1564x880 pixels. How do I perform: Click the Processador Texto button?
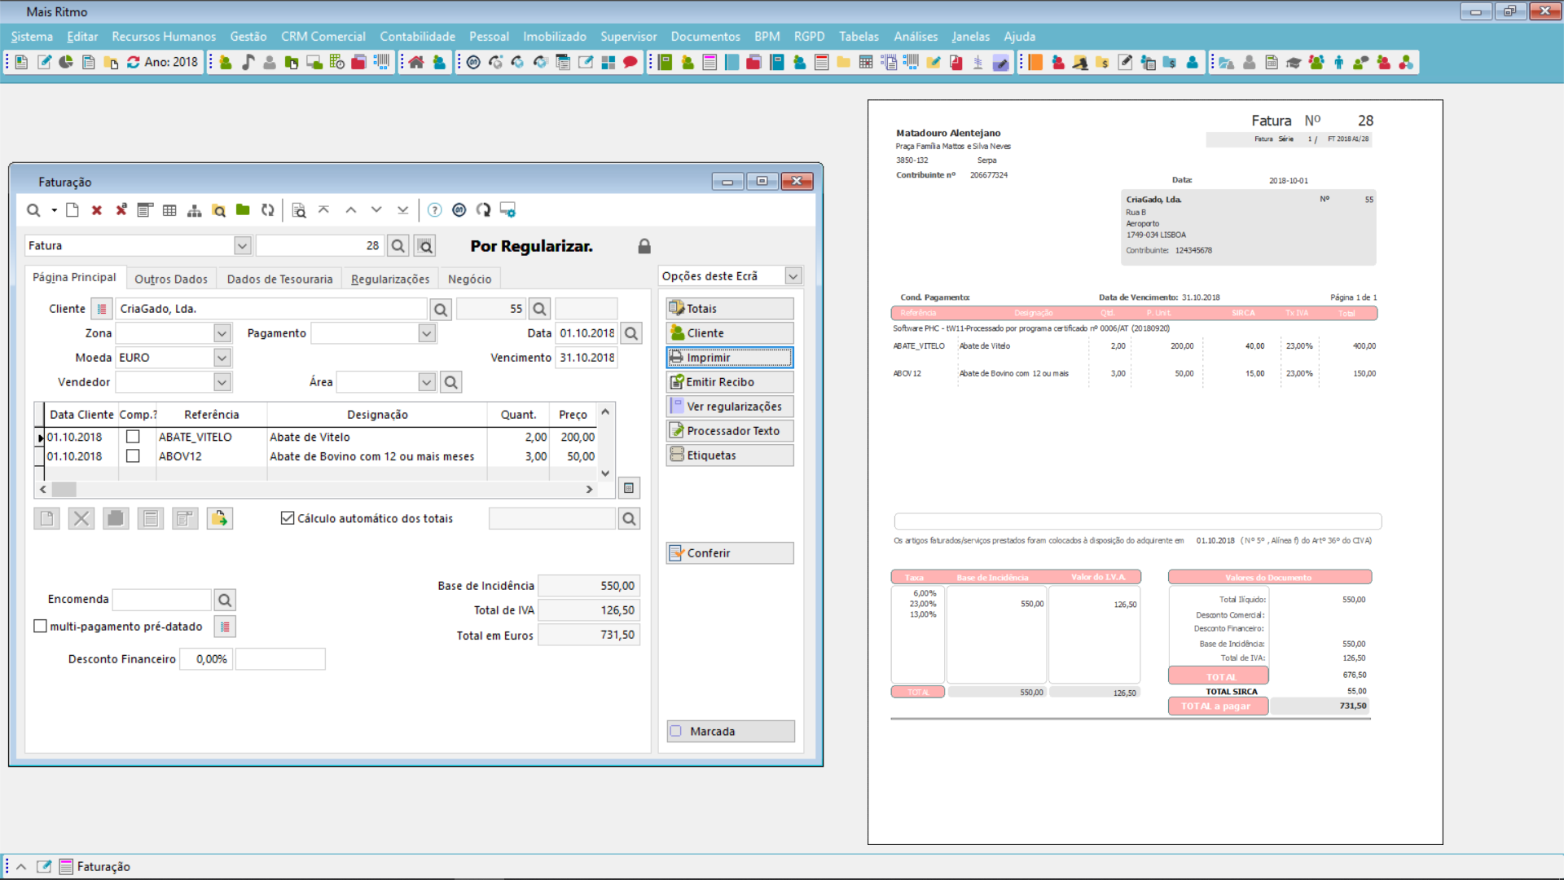pos(730,431)
